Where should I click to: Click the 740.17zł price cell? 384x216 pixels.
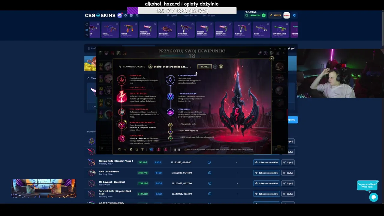(x=142, y=162)
